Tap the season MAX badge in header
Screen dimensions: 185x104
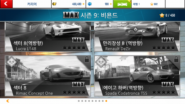pyautogui.click(x=71, y=15)
